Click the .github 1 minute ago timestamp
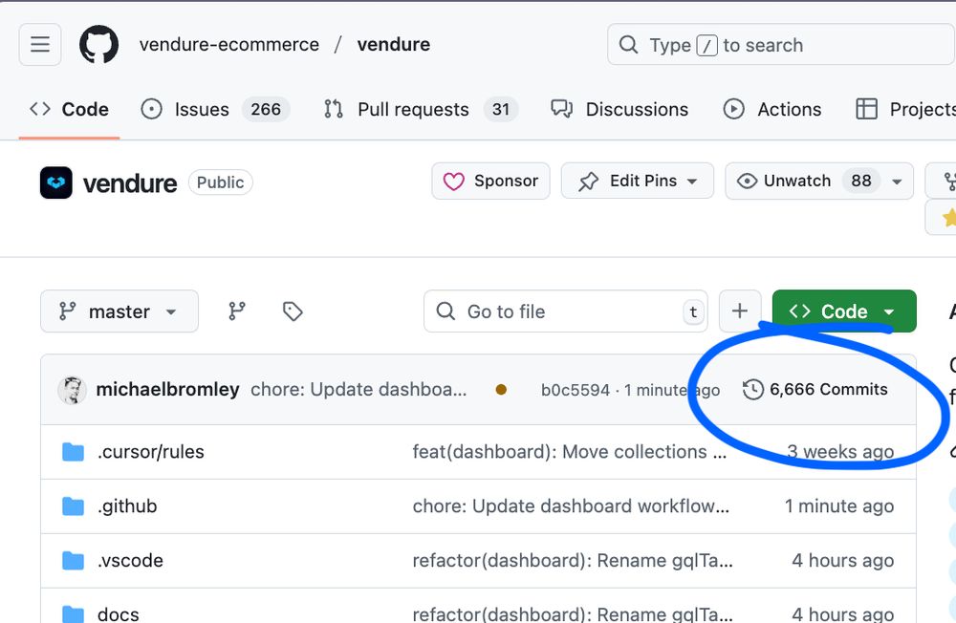Image resolution: width=956 pixels, height=623 pixels. click(x=839, y=506)
